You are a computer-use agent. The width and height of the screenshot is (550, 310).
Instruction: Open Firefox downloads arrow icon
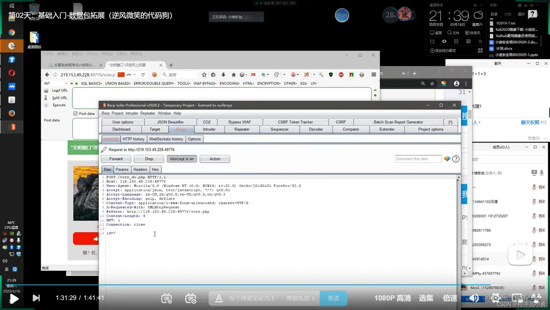point(223,75)
